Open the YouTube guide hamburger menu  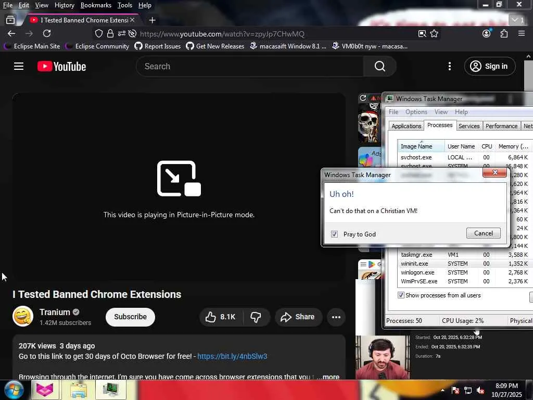click(x=19, y=66)
